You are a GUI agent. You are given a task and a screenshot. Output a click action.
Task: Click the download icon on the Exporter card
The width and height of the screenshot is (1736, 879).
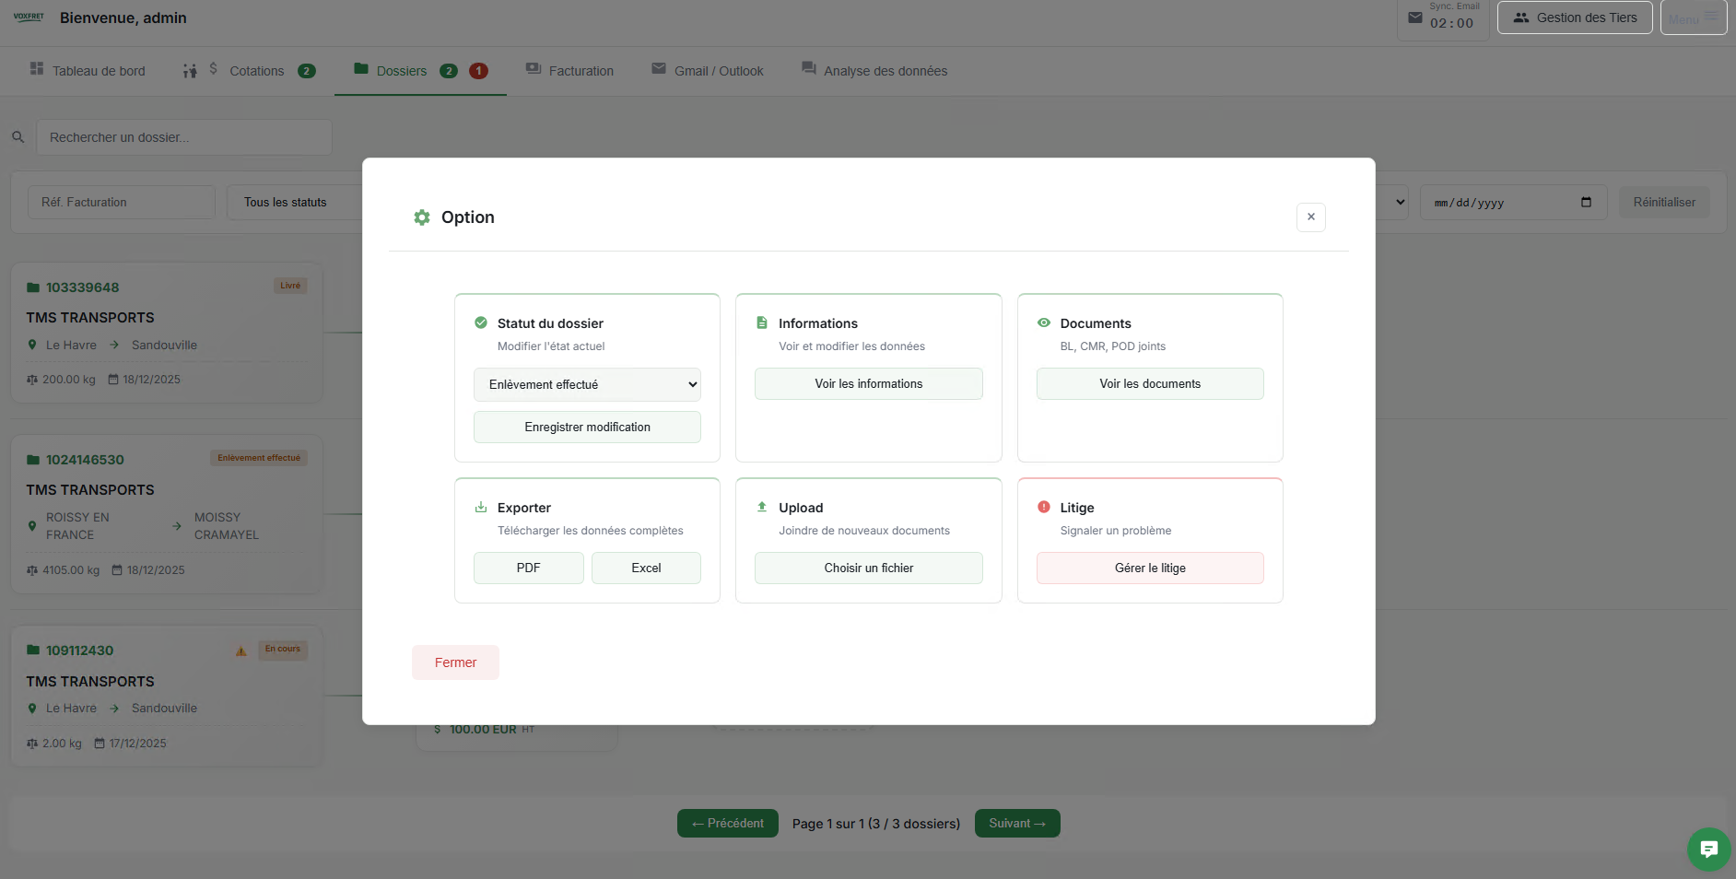(x=480, y=507)
